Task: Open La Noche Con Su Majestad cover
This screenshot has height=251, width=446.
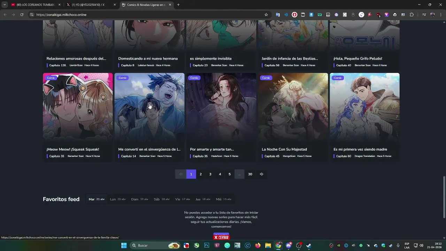Action: tap(293, 107)
